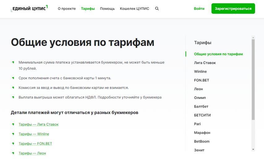Open the Помощь menu item
The image size is (264, 159).
(107, 9)
